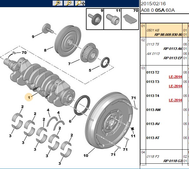Open LE-2014 link under 0113 T3
The image size is (189, 169).
click(x=175, y=86)
